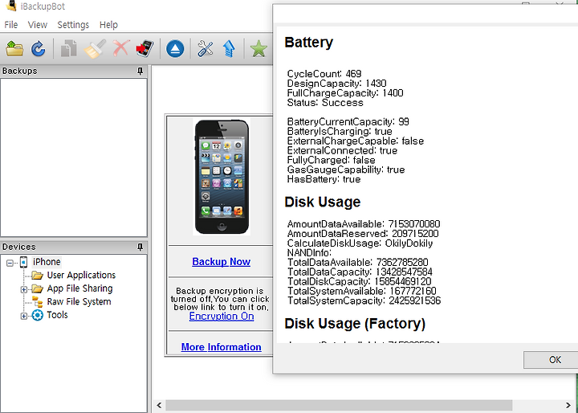
Task: Expand the App File Sharing node
Action: point(23,289)
